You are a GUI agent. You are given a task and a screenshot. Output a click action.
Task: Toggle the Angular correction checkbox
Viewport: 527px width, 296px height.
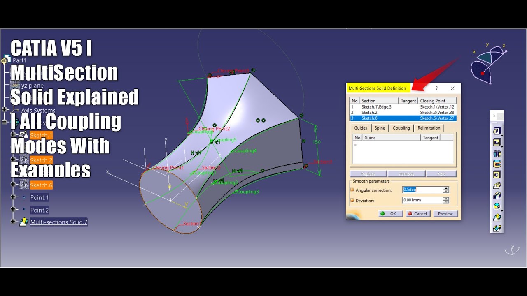pyautogui.click(x=352, y=190)
